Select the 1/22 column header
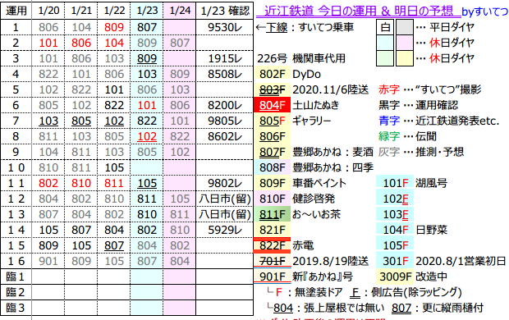Screen dimensions: 509x320 tap(114, 11)
